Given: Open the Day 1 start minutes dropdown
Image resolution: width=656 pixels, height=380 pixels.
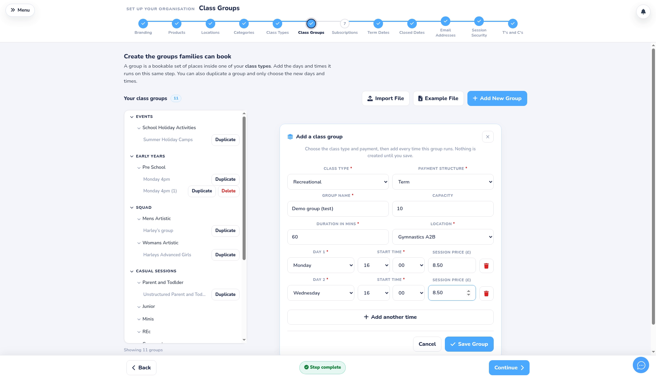Looking at the screenshot, I should point(408,265).
